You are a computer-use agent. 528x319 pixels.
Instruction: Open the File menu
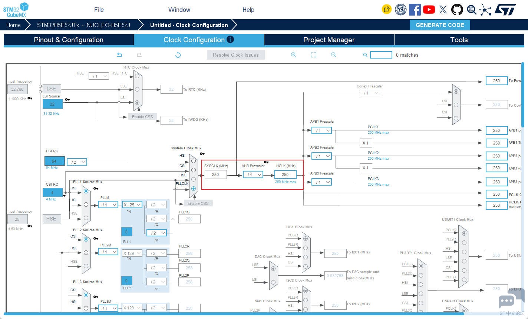coord(99,10)
